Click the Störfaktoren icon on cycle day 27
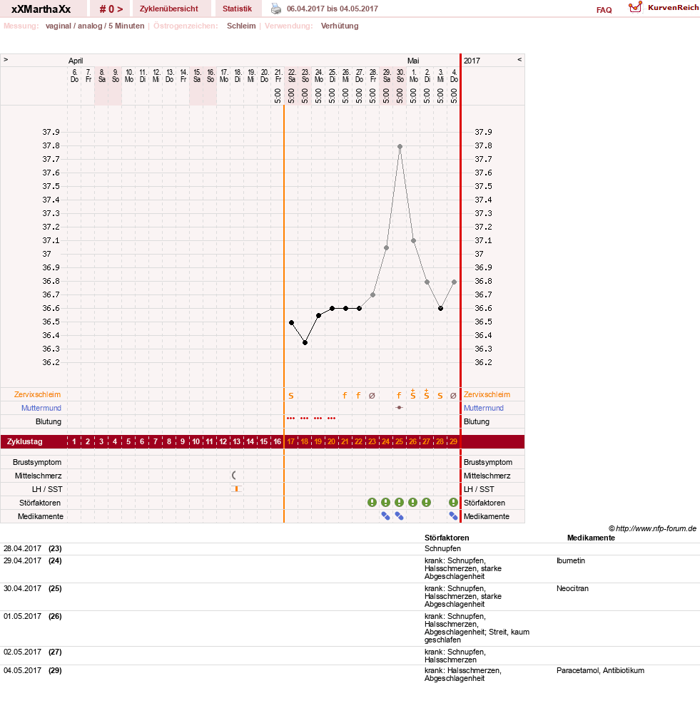This screenshot has width=700, height=728. click(x=427, y=503)
